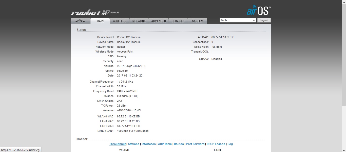
Task: Open the WIRELESS tab
Action: (x=120, y=21)
